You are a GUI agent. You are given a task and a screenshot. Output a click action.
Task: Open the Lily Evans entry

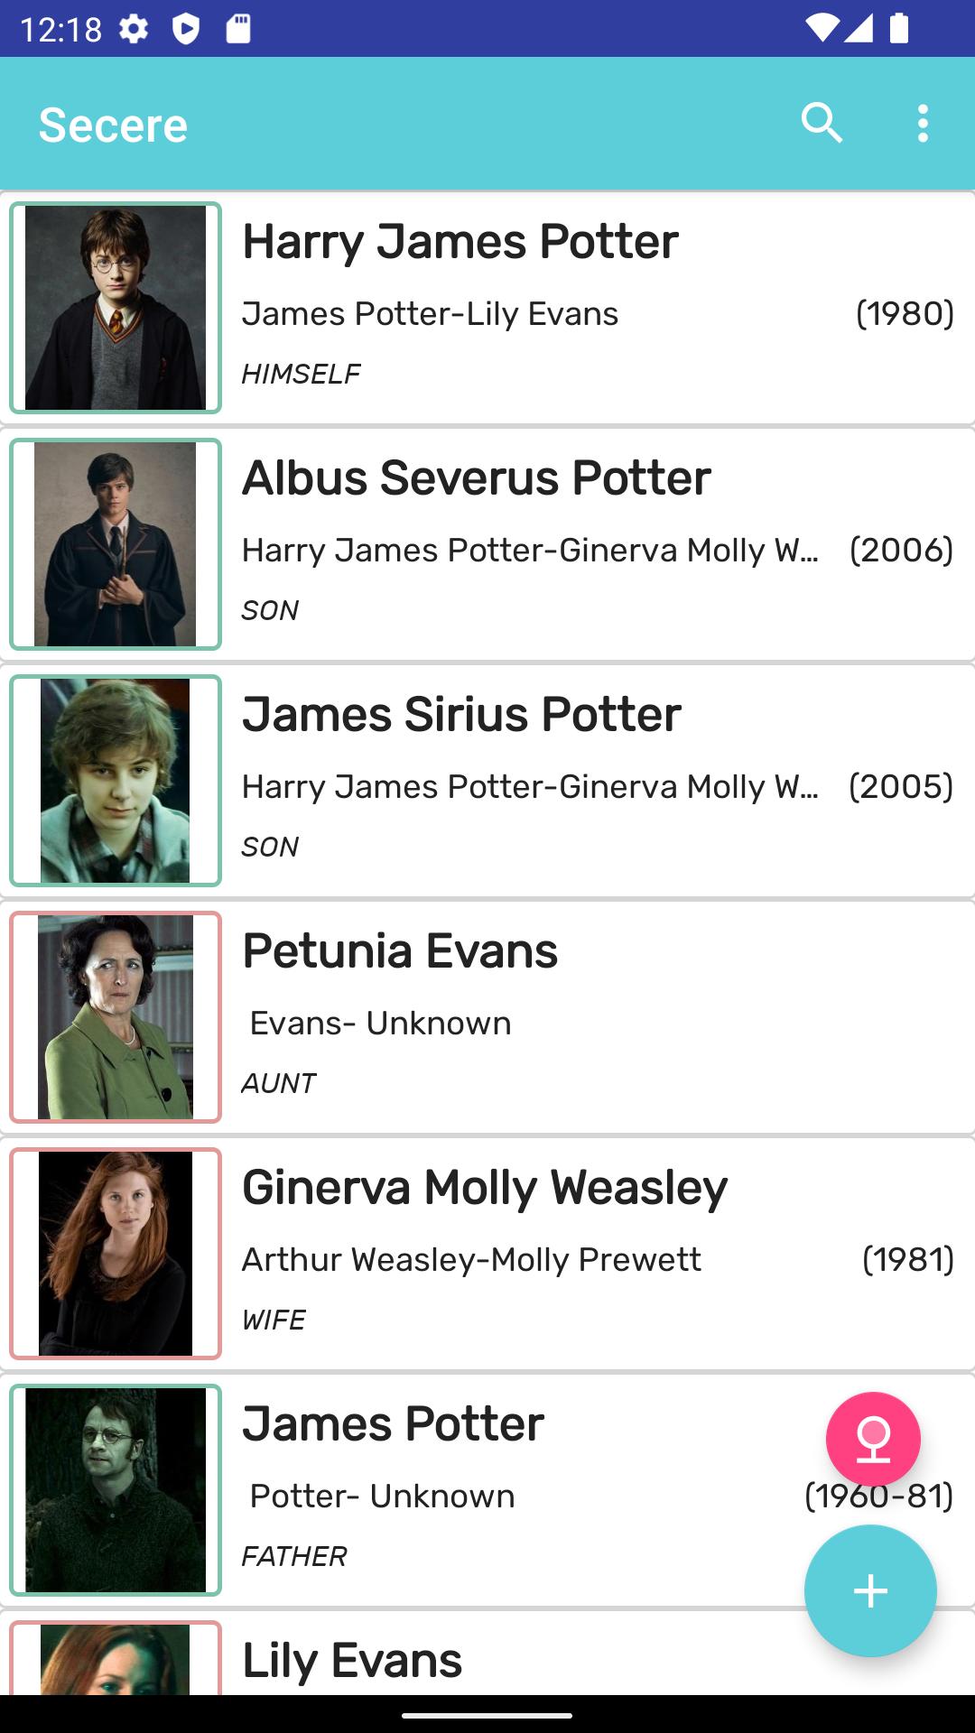point(352,1661)
